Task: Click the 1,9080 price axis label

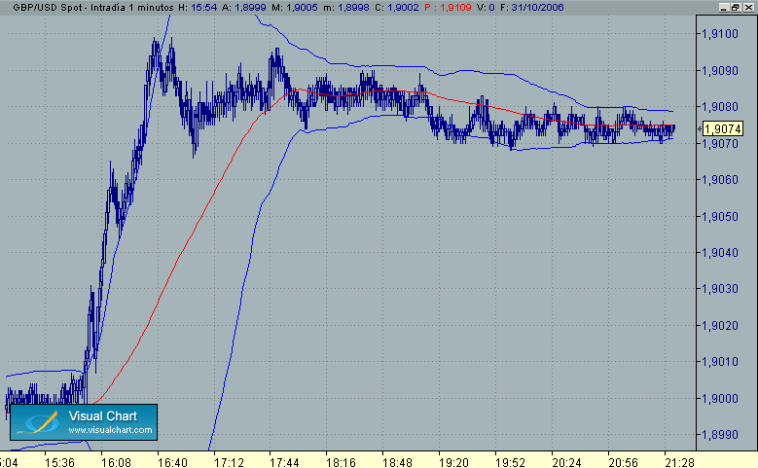Action: tap(720, 106)
